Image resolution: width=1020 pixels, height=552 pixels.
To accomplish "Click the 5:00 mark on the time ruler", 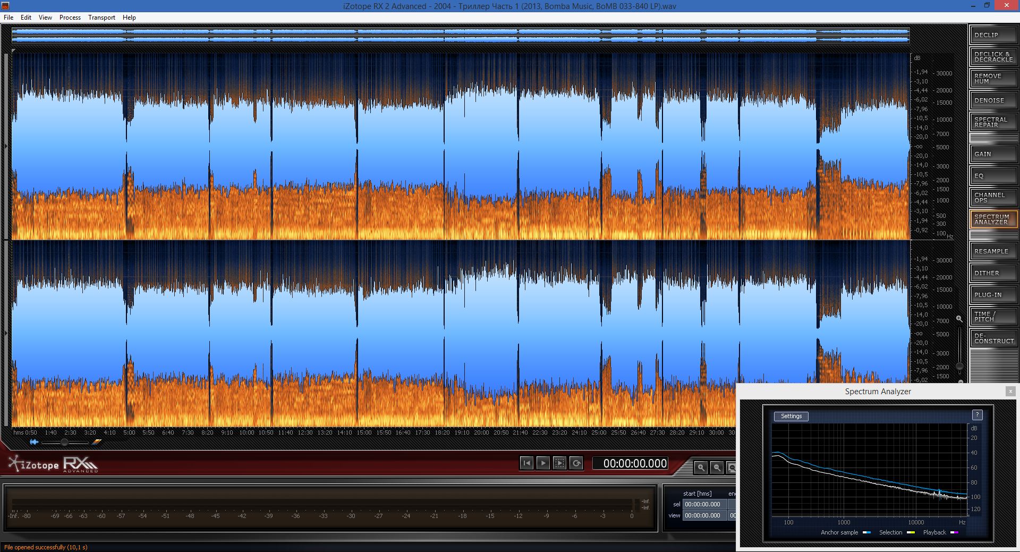I will (x=129, y=432).
